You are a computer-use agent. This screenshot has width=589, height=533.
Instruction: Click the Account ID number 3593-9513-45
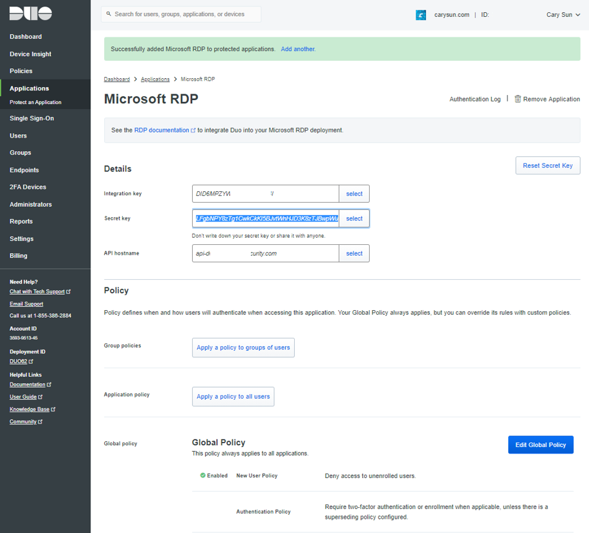coord(24,338)
